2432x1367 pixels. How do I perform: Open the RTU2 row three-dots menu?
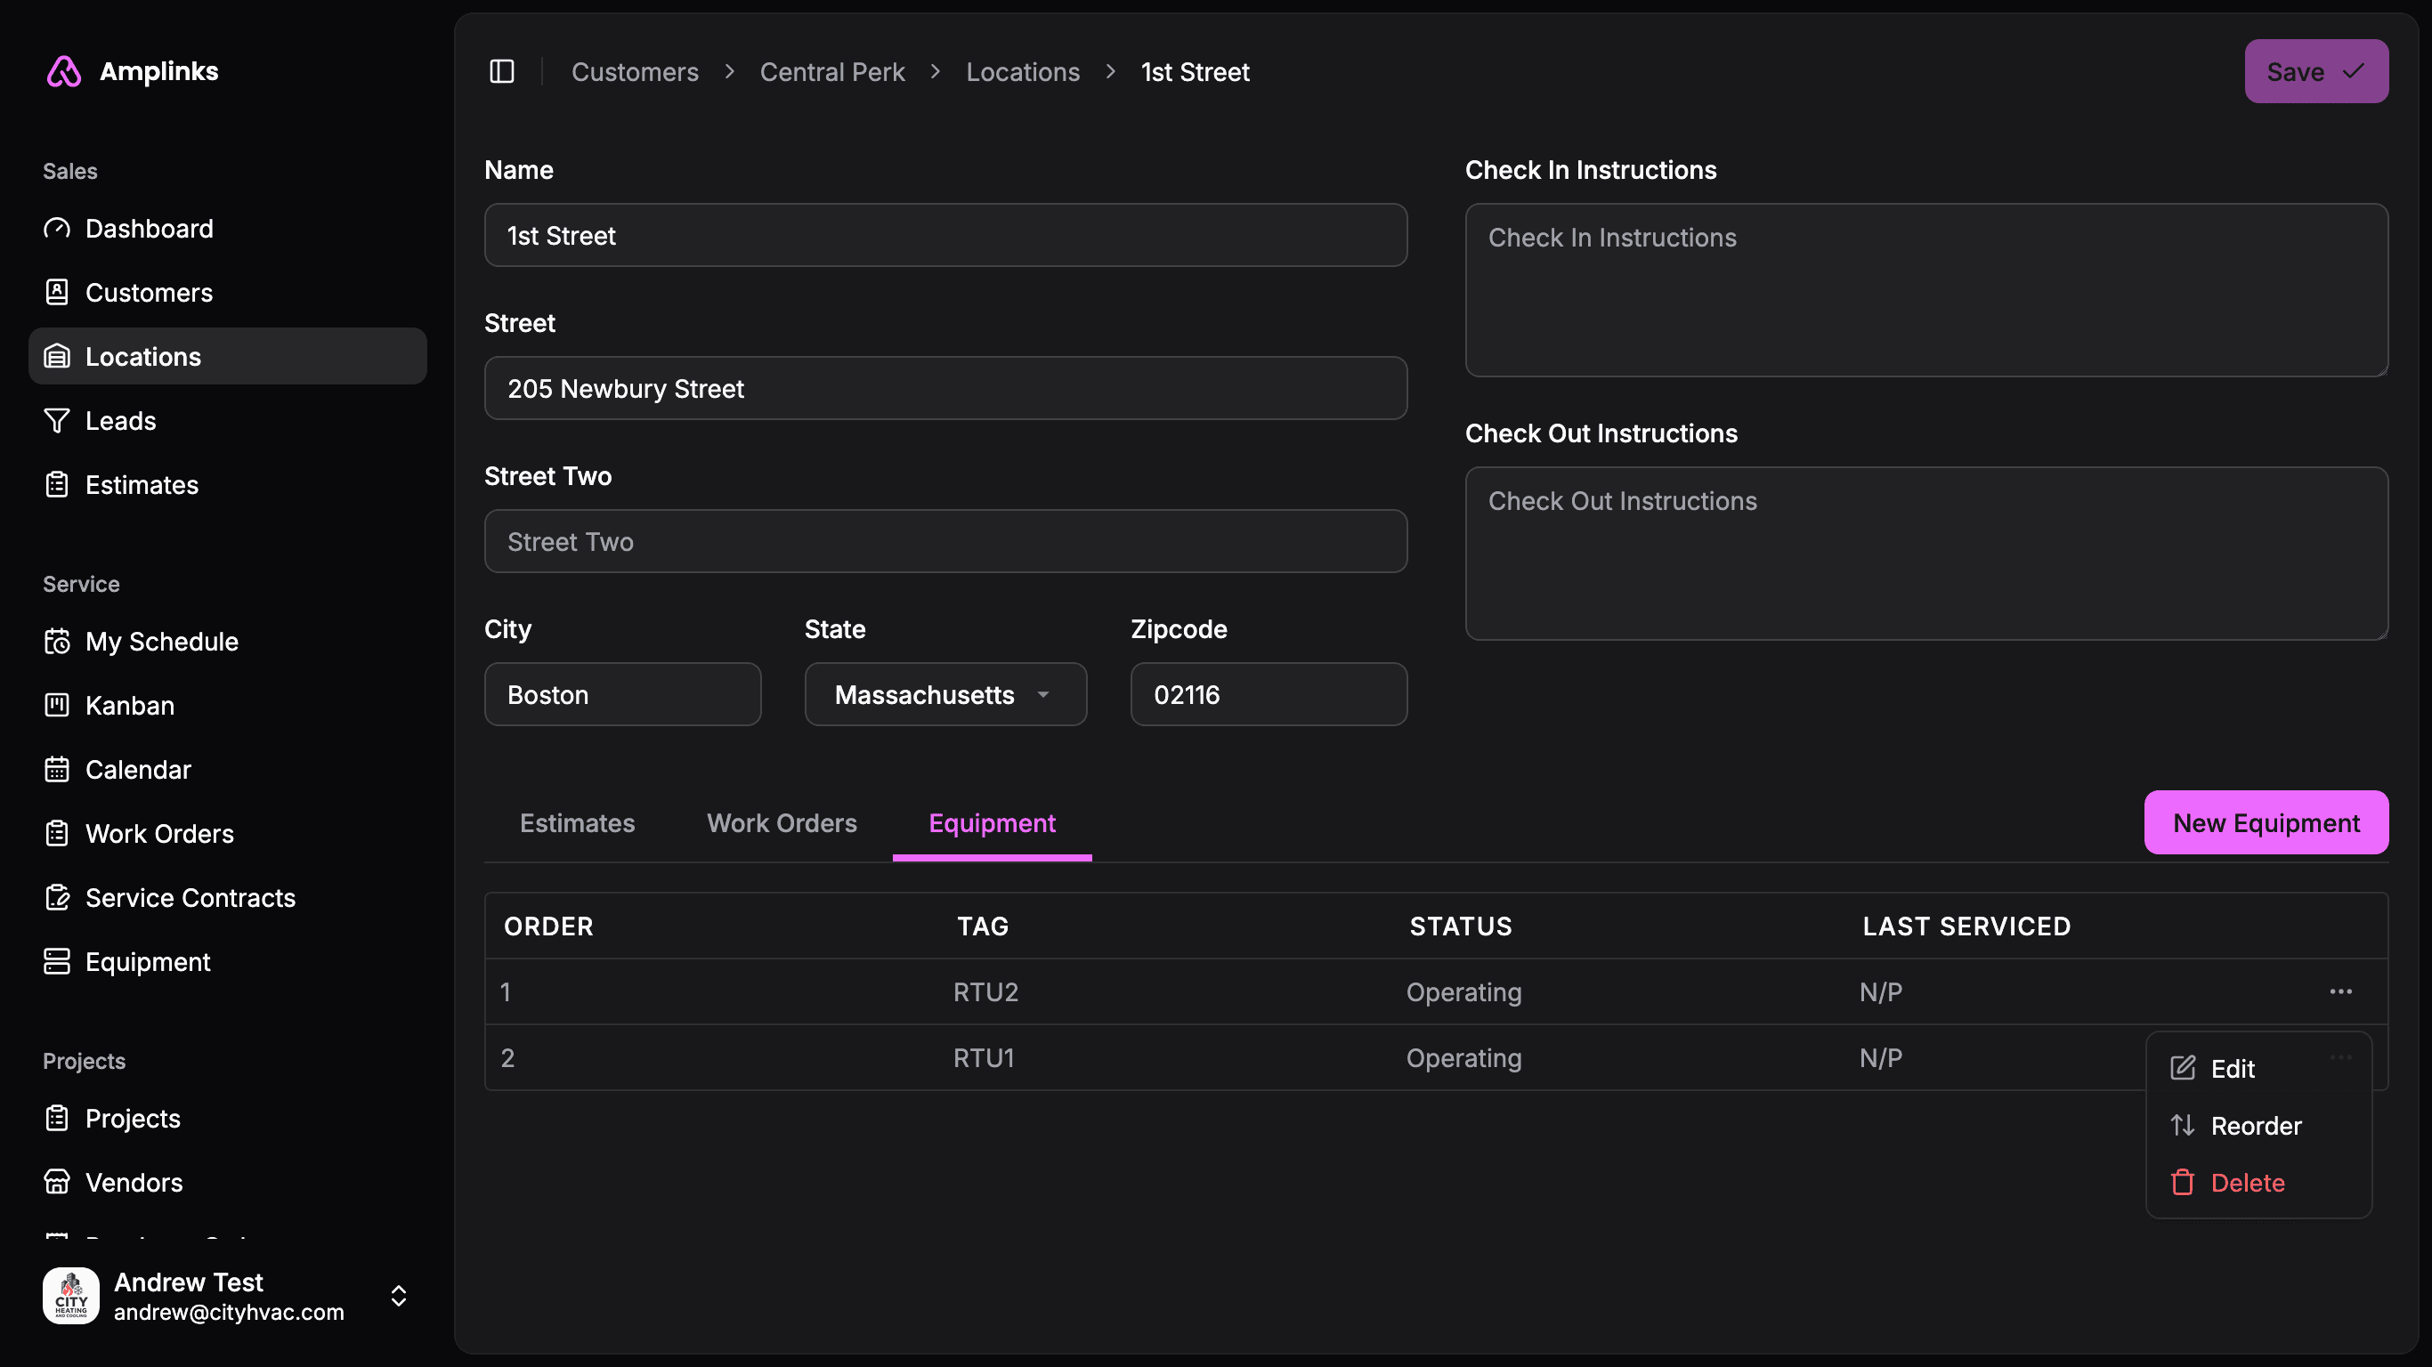click(x=2340, y=991)
